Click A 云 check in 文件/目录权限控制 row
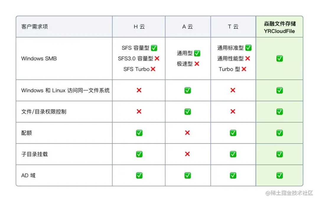The height and width of the screenshot is (202, 319). point(188,112)
